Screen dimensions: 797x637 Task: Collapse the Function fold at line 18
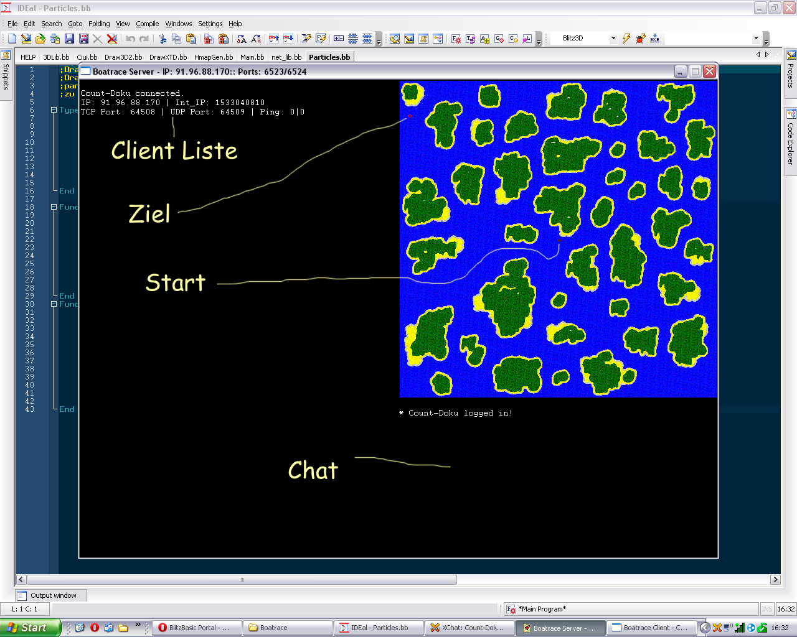click(54, 207)
